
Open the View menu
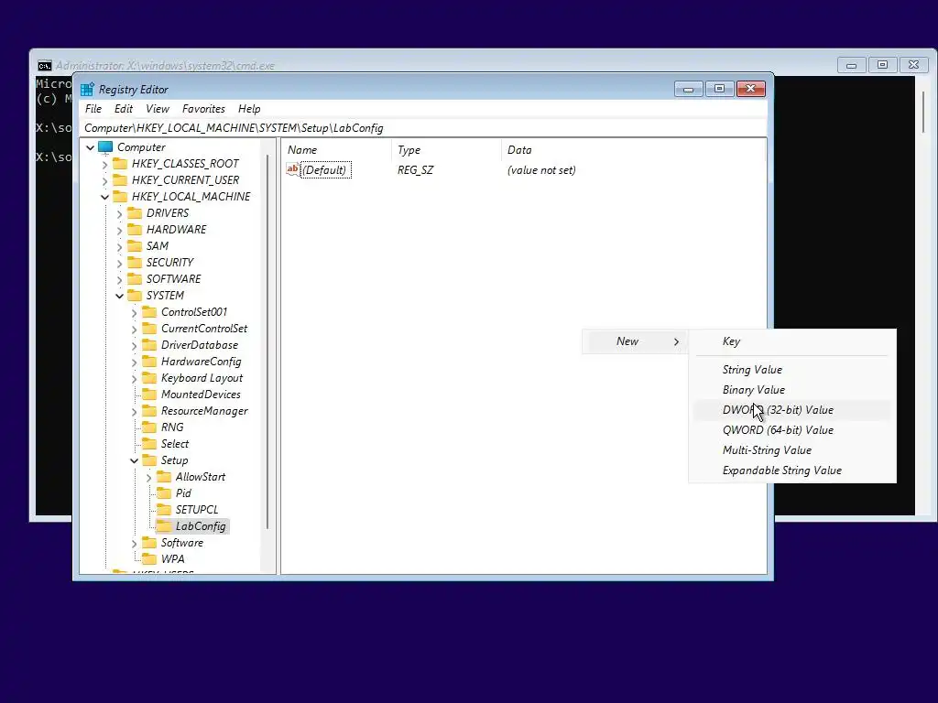(x=158, y=109)
